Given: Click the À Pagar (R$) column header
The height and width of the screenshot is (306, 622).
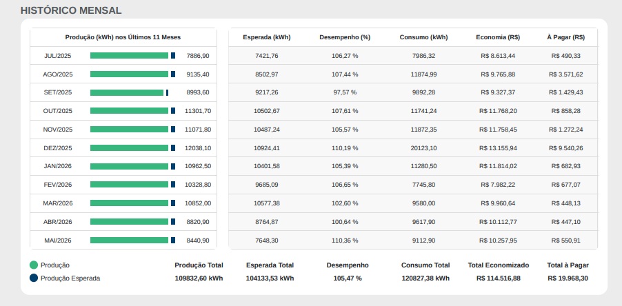Looking at the screenshot, I should 565,37.
